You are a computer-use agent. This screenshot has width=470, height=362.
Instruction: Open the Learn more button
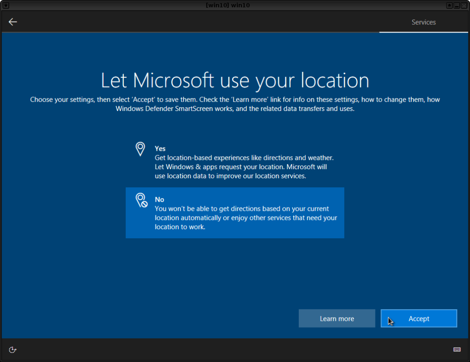[337, 318]
